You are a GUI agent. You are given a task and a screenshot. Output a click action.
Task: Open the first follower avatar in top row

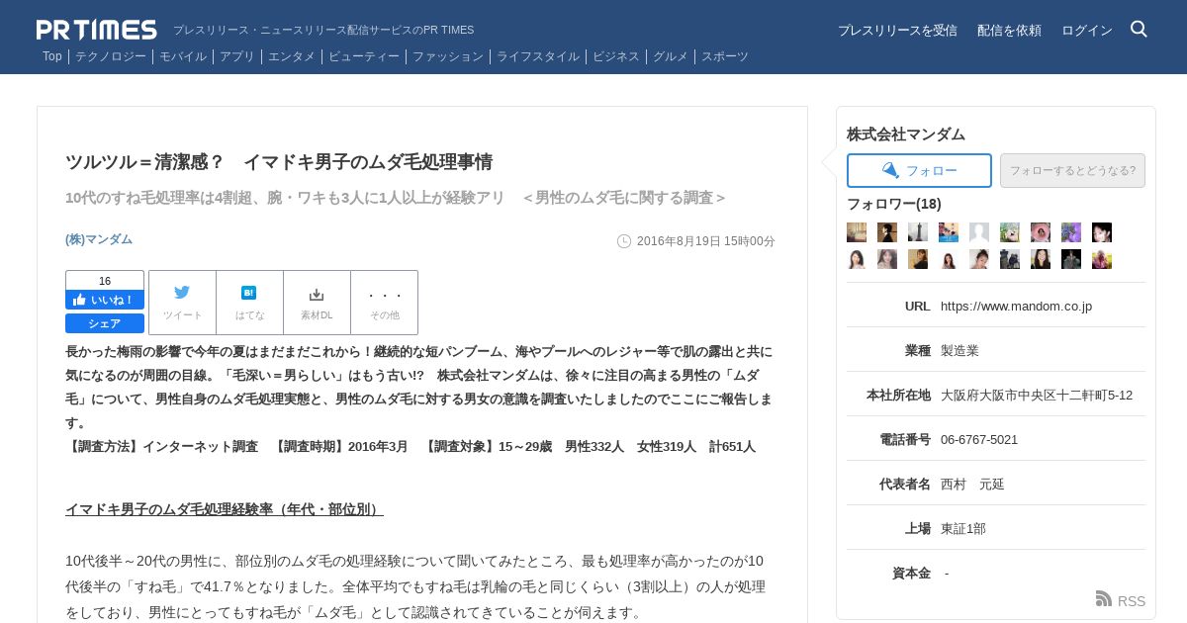tap(857, 232)
